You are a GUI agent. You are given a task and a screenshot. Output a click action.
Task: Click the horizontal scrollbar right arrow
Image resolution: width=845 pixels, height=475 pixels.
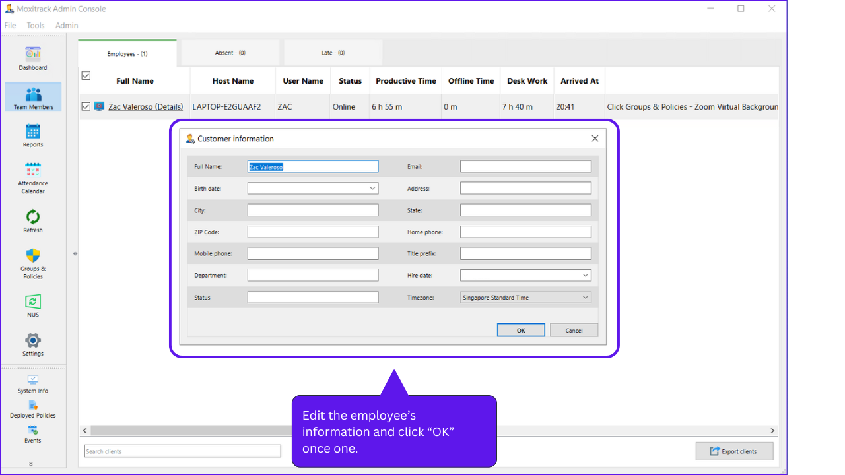point(772,431)
